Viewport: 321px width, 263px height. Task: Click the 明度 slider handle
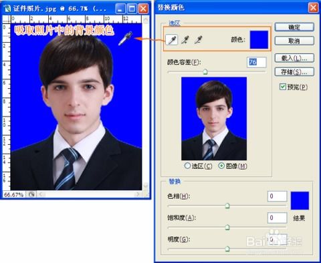click(227, 248)
